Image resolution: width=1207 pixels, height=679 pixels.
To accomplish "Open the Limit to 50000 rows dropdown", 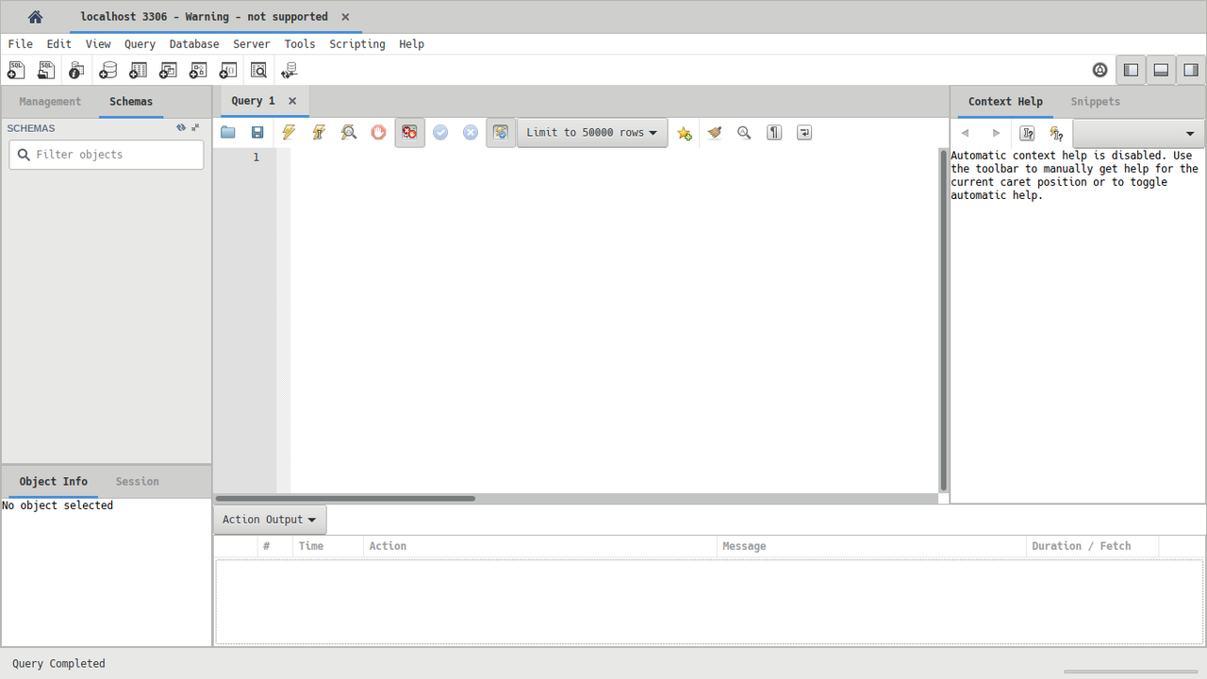I will coord(592,133).
